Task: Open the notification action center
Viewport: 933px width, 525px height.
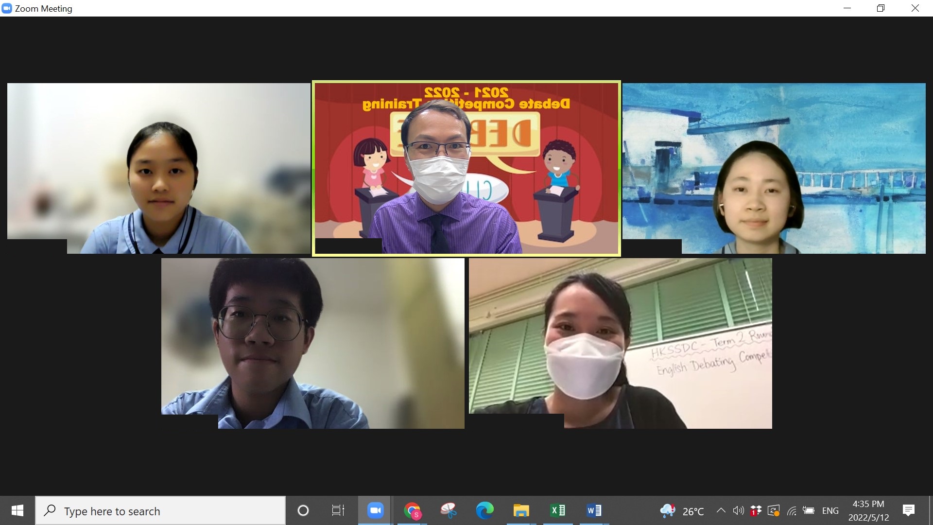Action: tap(908, 510)
